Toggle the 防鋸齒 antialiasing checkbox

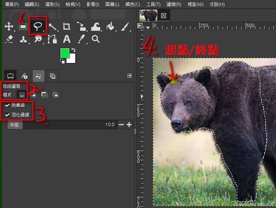point(7,105)
